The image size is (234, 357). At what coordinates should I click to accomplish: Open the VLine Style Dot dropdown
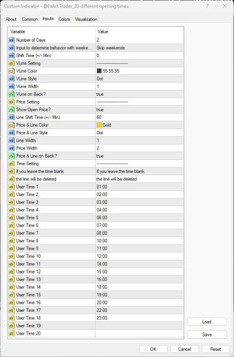(x=139, y=79)
